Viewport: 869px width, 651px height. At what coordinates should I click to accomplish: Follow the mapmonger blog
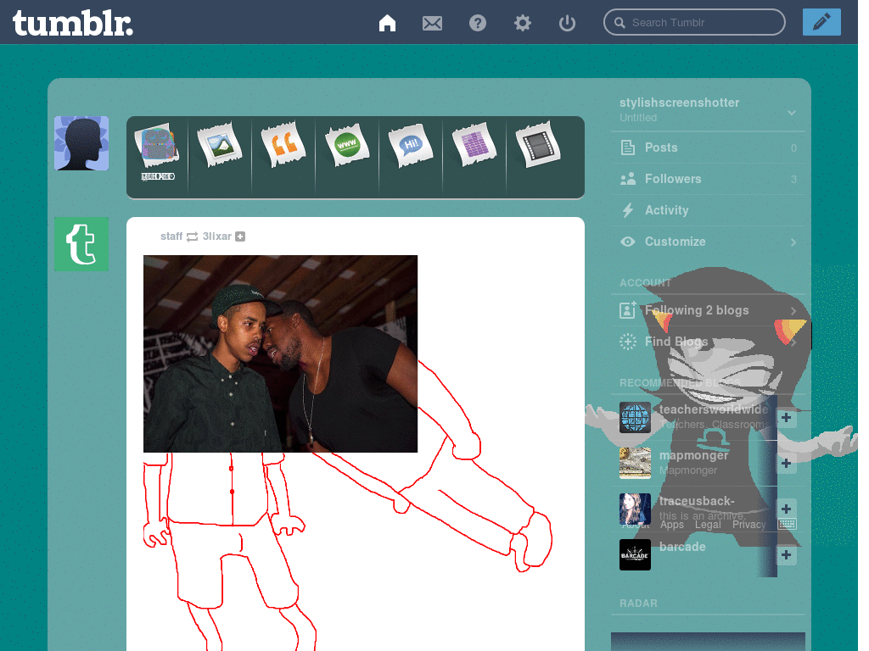tap(786, 464)
